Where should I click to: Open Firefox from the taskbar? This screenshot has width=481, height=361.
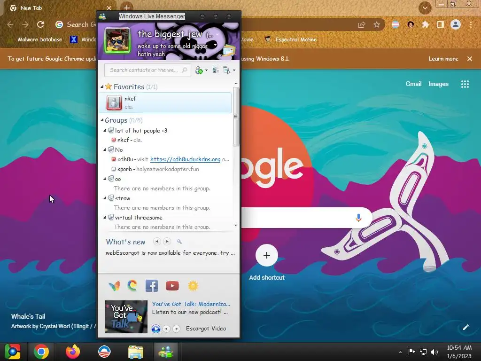73,352
